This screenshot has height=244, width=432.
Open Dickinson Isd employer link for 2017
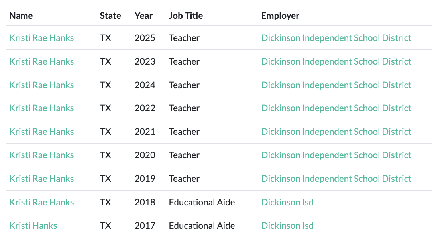(x=287, y=226)
